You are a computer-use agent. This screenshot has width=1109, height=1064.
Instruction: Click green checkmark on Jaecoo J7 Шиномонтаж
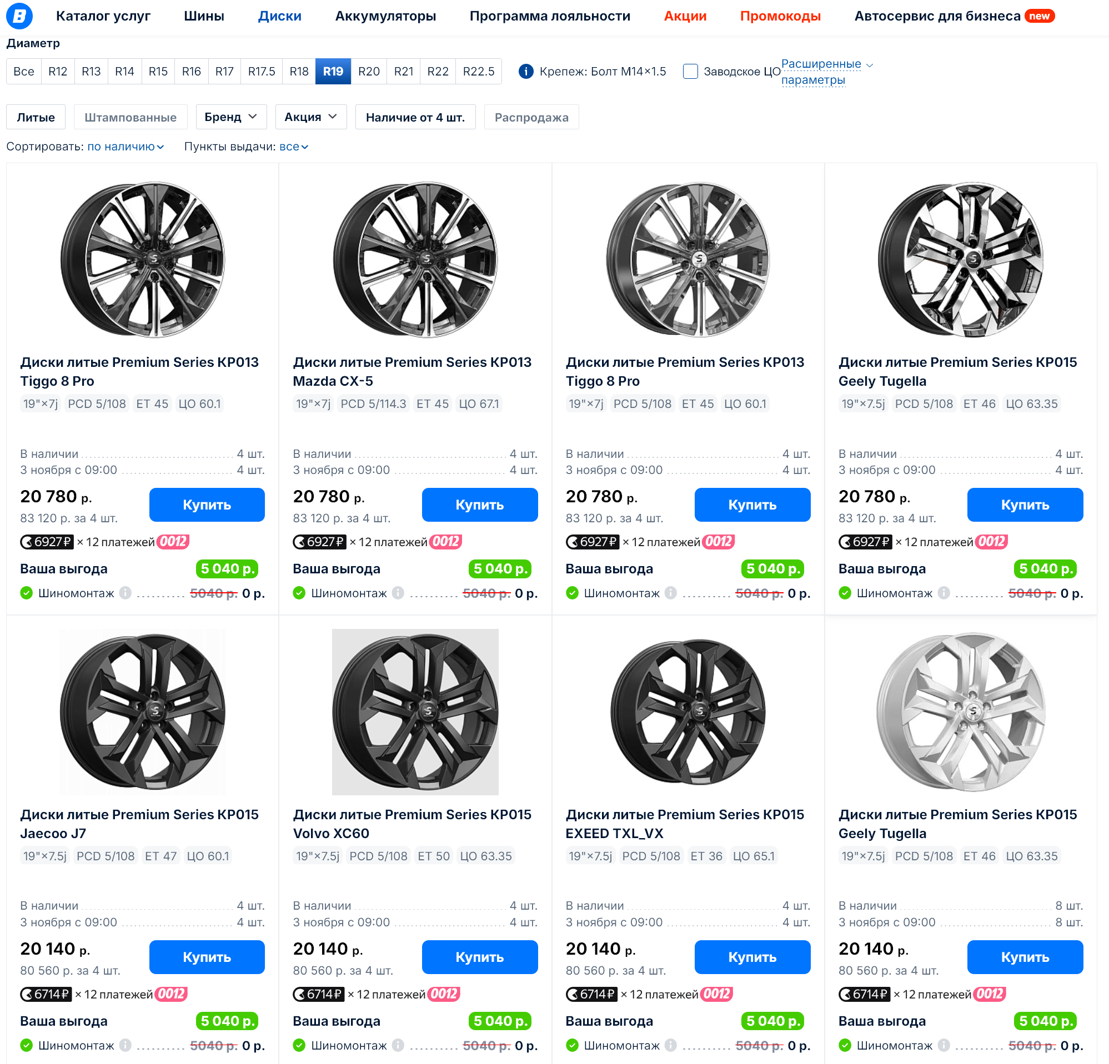pos(27,1045)
